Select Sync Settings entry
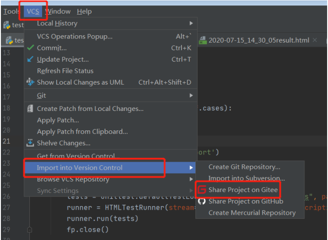The image size is (328, 240). click(x=111, y=191)
